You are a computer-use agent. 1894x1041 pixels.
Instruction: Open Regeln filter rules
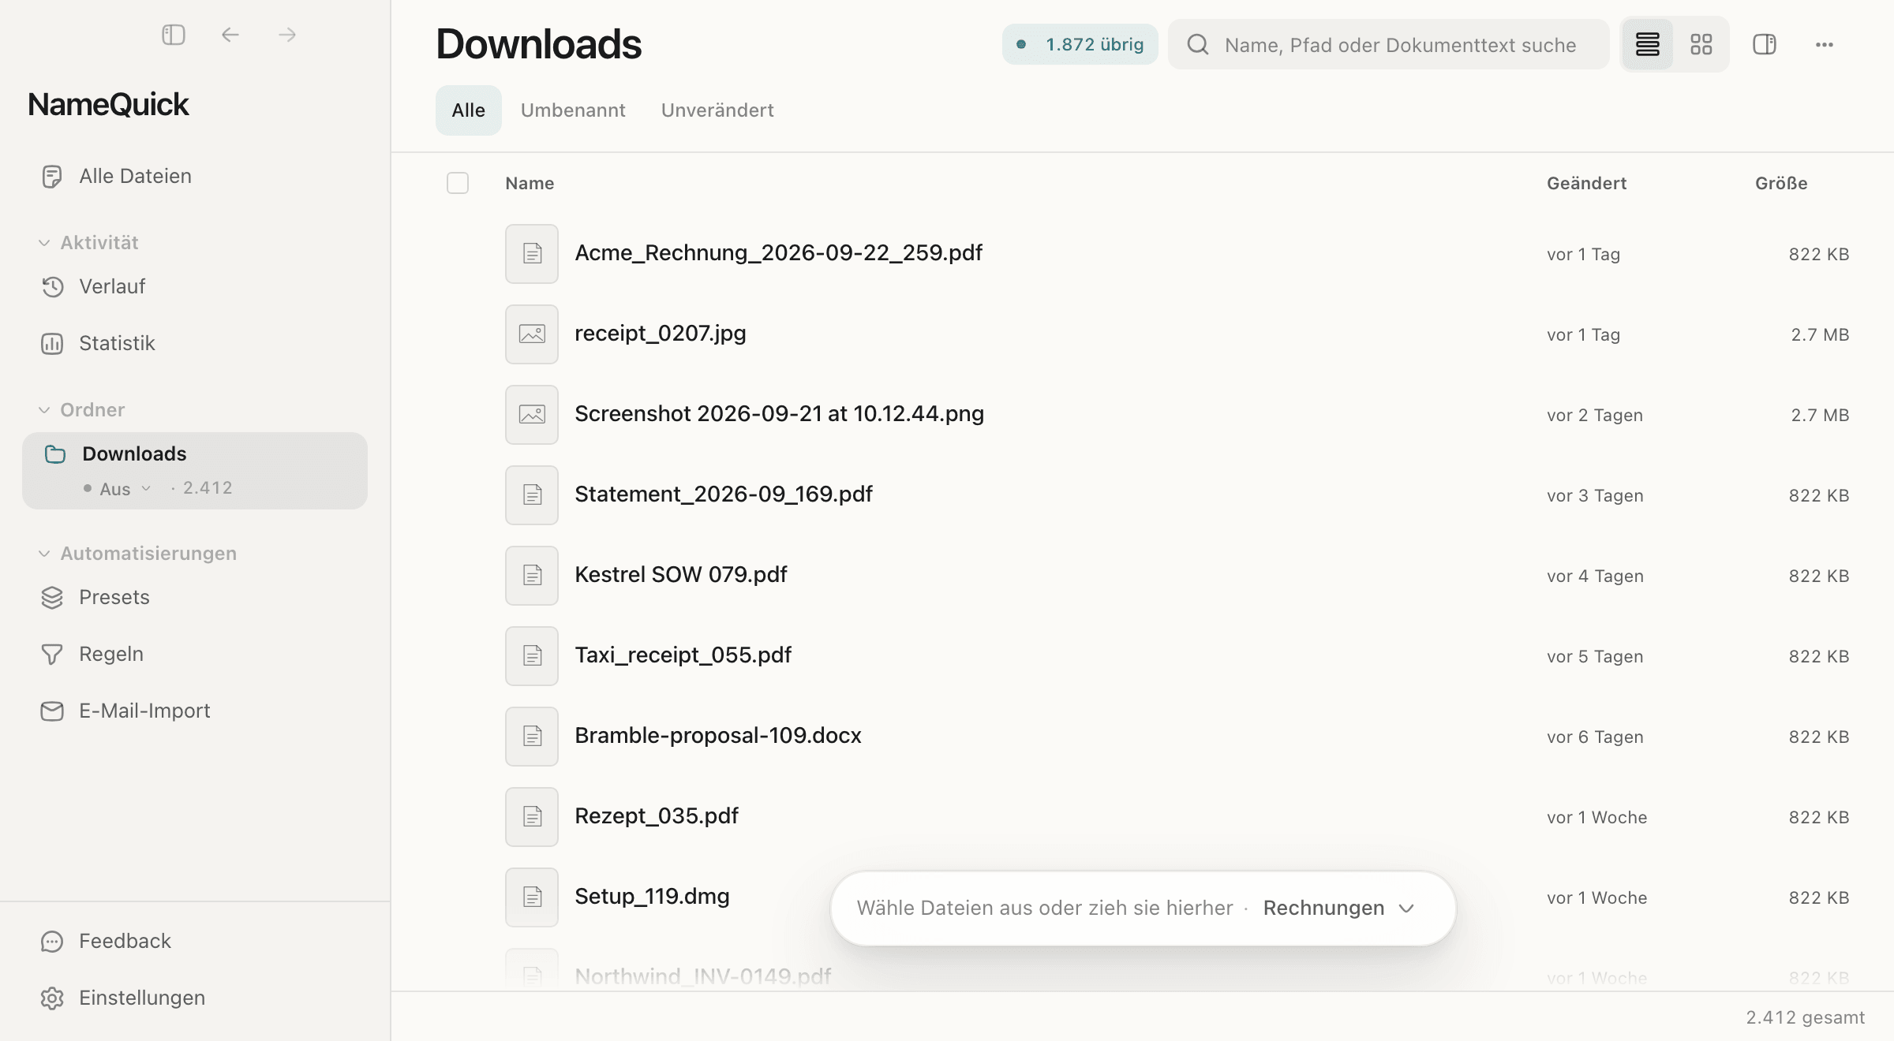195,654
